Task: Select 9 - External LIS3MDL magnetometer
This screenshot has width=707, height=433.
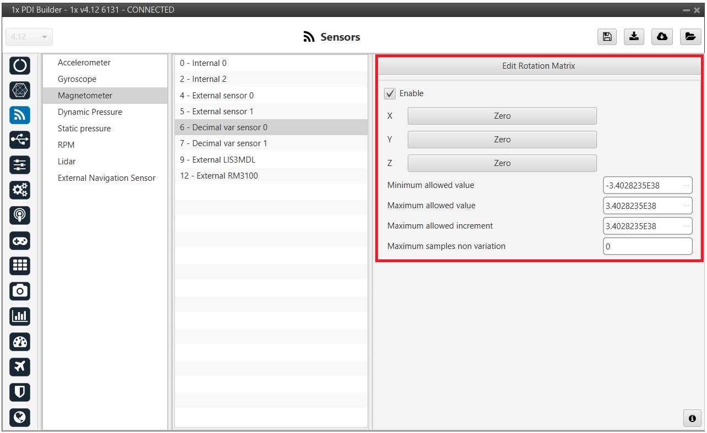Action: pos(217,160)
